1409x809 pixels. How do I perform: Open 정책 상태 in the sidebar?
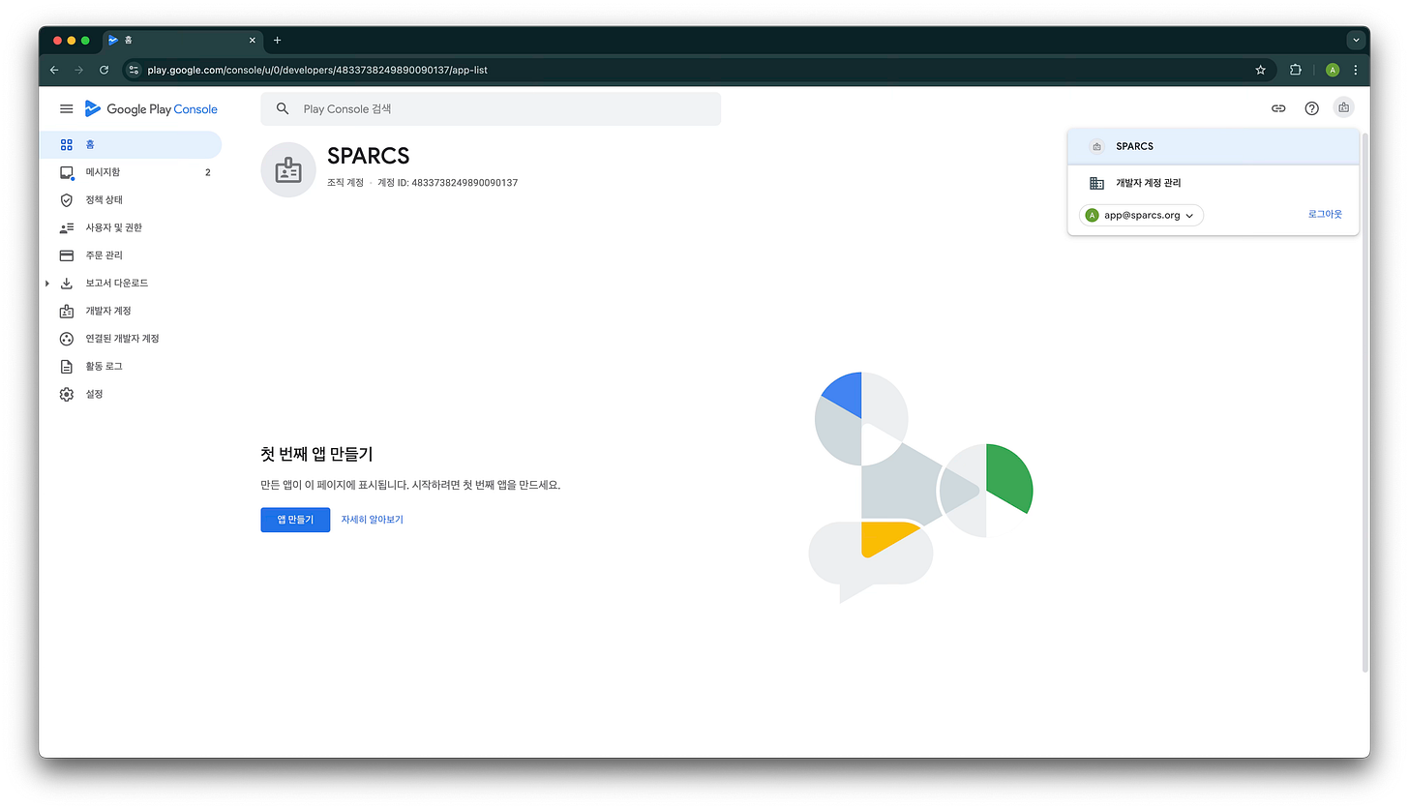(x=131, y=200)
